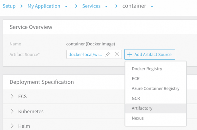Viewport: 197px width, 130px height.
Task: Pick Azure Container Registry option
Action: (156, 89)
